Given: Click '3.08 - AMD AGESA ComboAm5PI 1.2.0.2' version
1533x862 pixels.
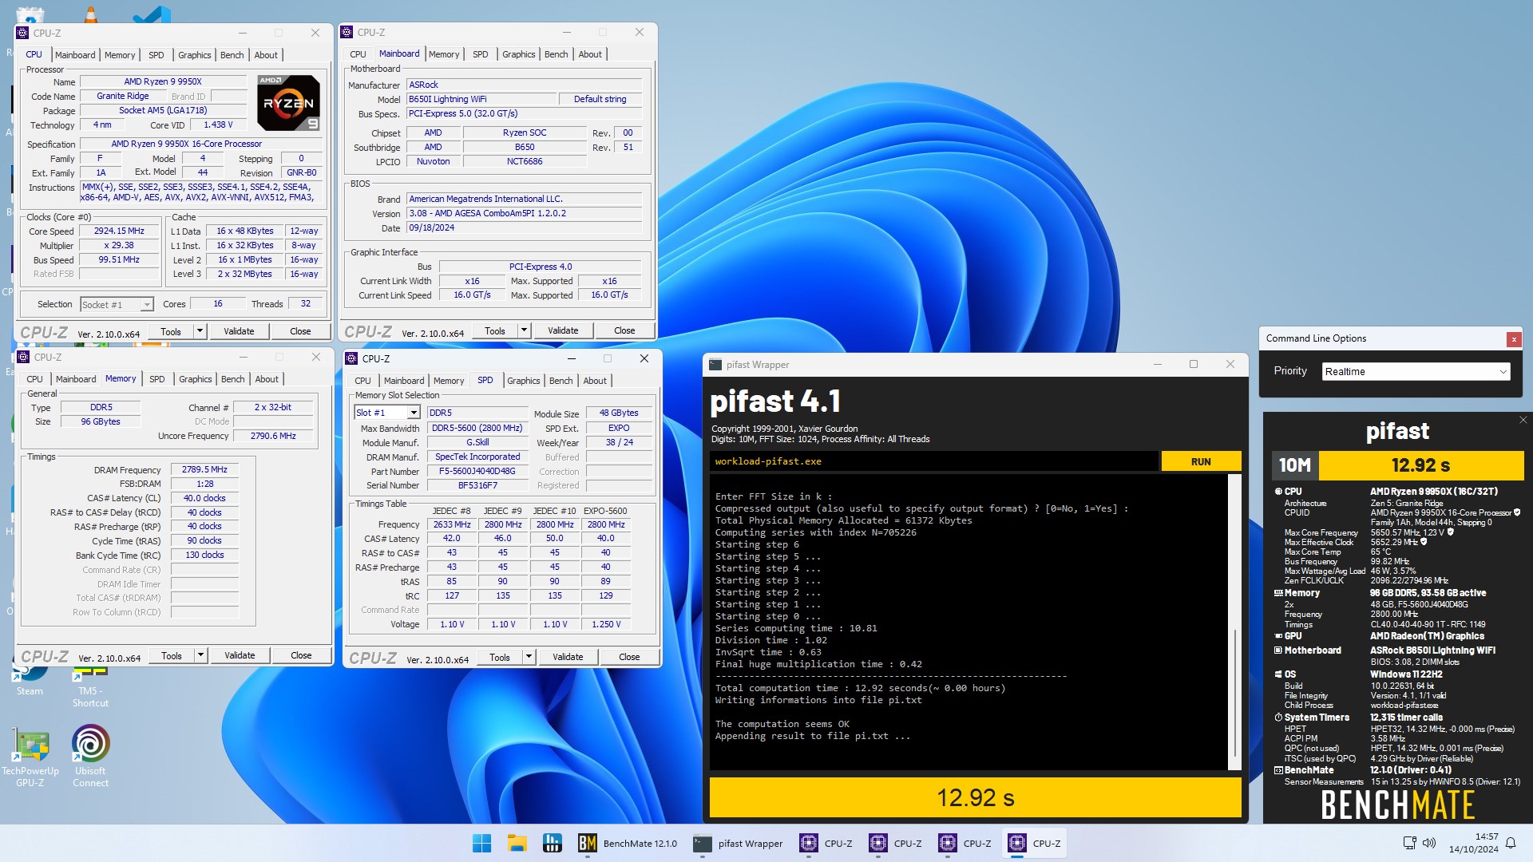Looking at the screenshot, I should (525, 213).
